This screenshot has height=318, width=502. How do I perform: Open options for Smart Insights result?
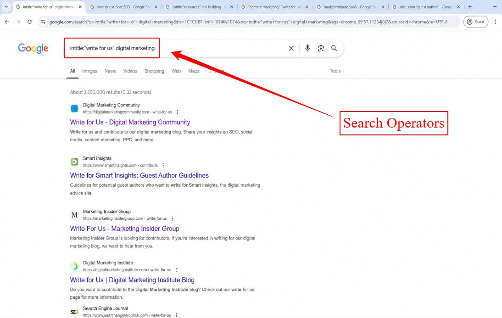(163, 165)
